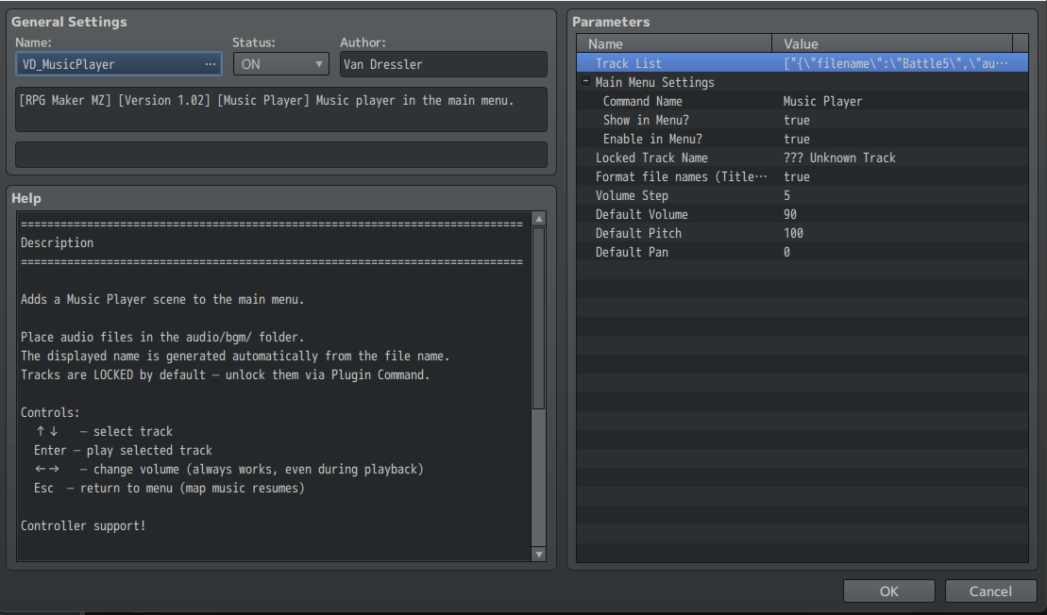Open plugin picker via Name field ellipsis

tap(211, 64)
